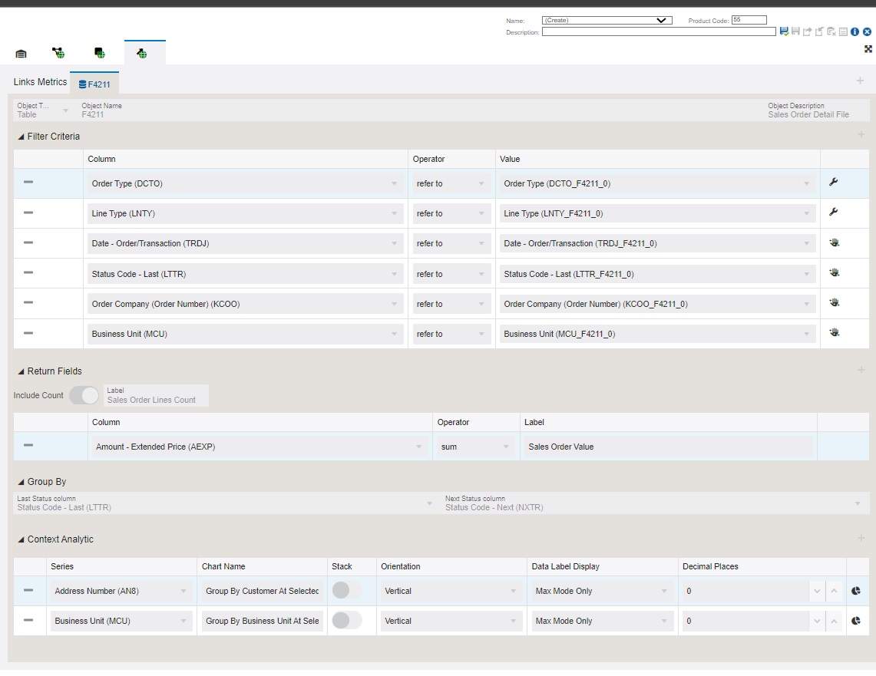The height and width of the screenshot is (676, 876).
Task: Click wrench icon in Line Type row
Action: click(833, 213)
